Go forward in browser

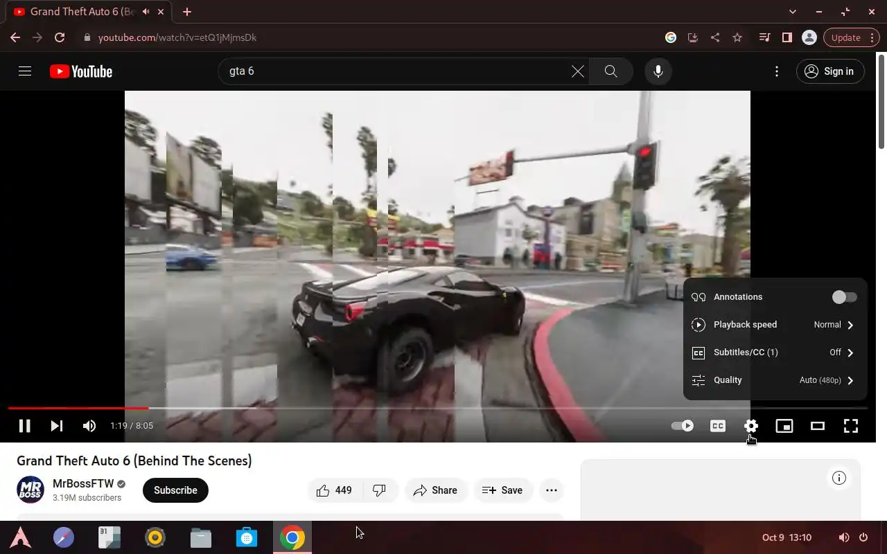click(37, 37)
